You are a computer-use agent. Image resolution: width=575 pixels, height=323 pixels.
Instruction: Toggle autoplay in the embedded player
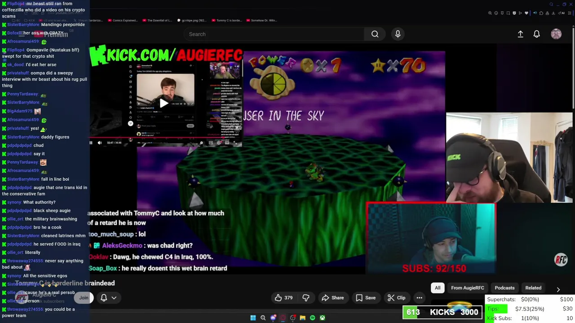tap(201, 143)
